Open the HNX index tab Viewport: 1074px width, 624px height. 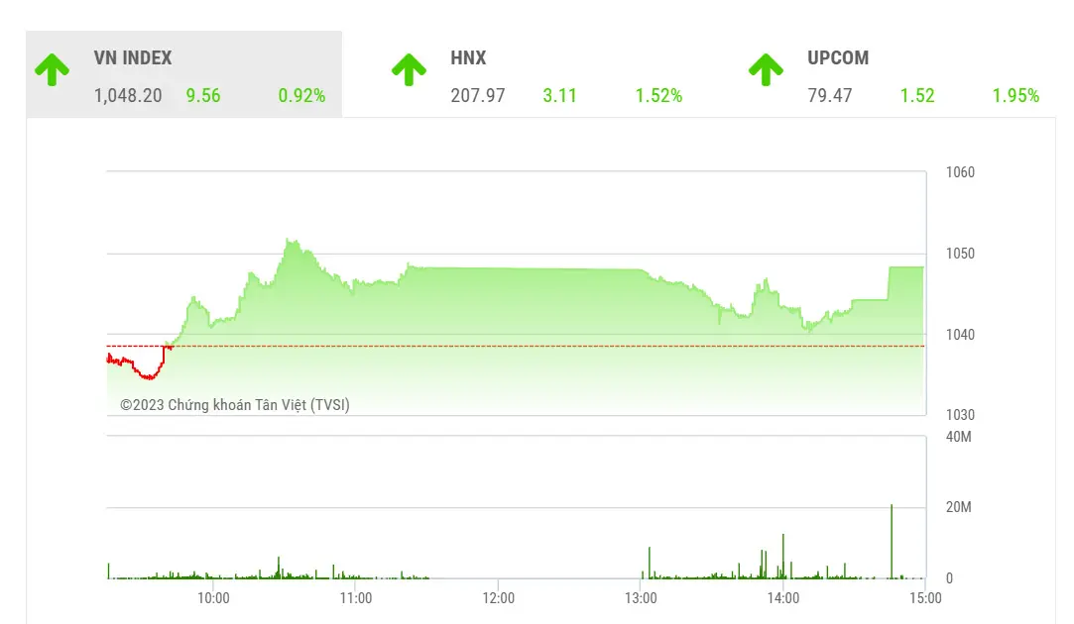coord(468,58)
